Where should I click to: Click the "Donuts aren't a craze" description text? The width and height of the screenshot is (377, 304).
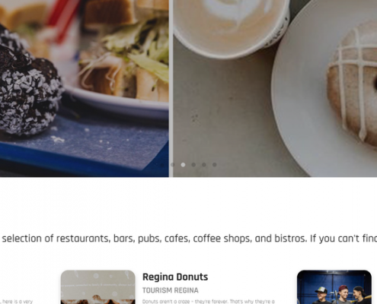pos(209,302)
